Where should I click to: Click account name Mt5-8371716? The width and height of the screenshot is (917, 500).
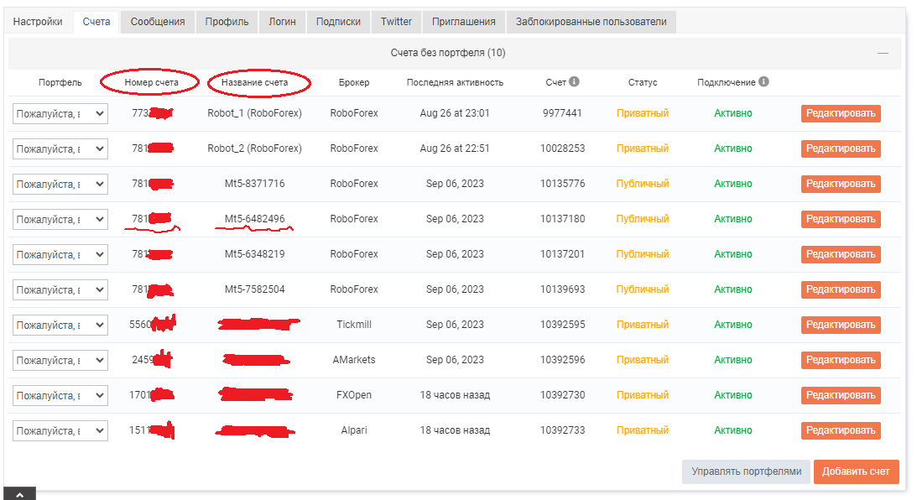(254, 184)
